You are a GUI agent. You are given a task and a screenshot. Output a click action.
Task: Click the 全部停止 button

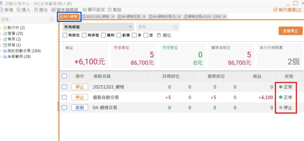point(290,31)
